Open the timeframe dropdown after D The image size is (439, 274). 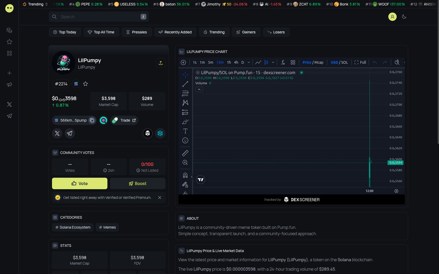(x=248, y=62)
